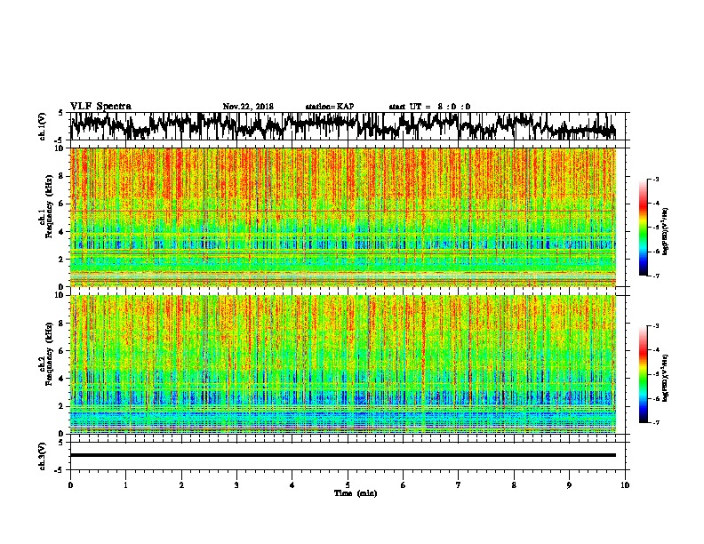Click time-axis tick label "4"
The image size is (704, 544).
[292, 485]
